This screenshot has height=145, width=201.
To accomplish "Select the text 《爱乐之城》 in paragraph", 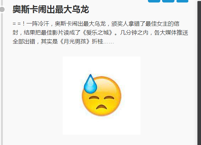I will 97,33.
